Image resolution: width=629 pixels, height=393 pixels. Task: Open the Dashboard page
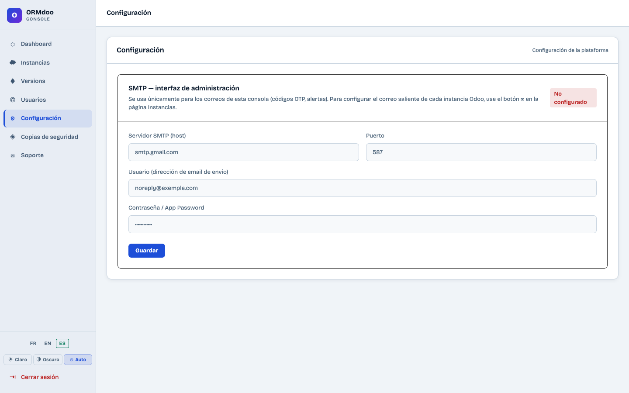click(48, 44)
